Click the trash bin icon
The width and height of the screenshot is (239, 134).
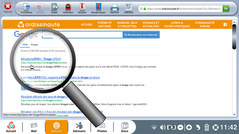point(207,127)
